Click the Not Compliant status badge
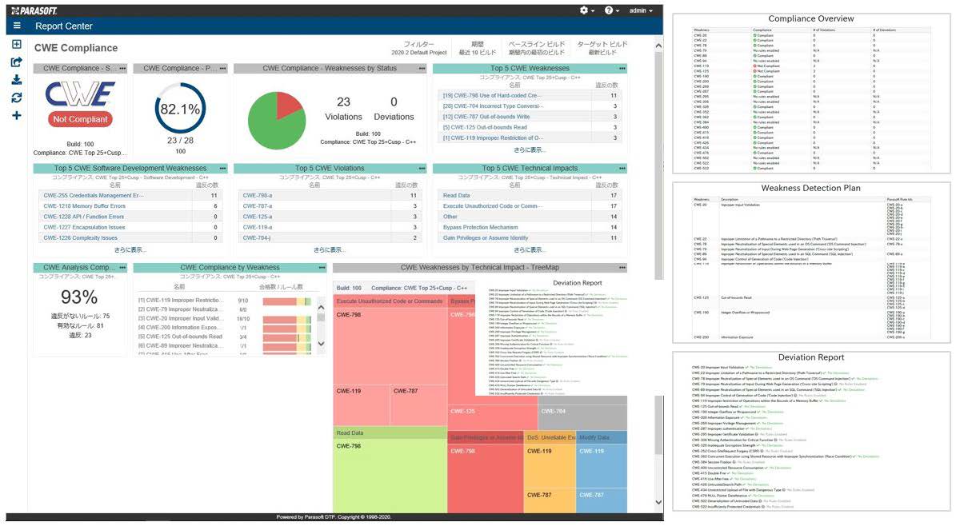This screenshot has height=526, width=964. pyautogui.click(x=80, y=119)
